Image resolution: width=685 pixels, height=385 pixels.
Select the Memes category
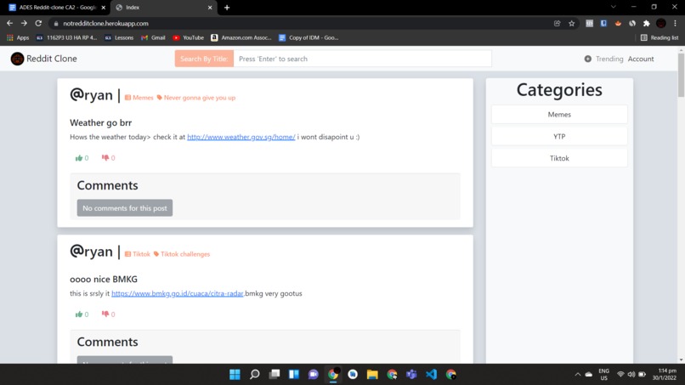(559, 115)
